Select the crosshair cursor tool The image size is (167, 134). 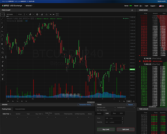pyautogui.click(x=2, y=14)
